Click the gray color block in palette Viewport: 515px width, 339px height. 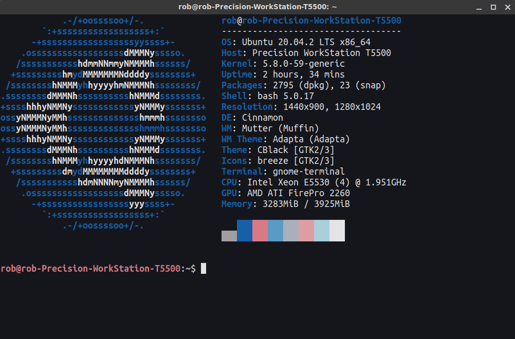229,236
